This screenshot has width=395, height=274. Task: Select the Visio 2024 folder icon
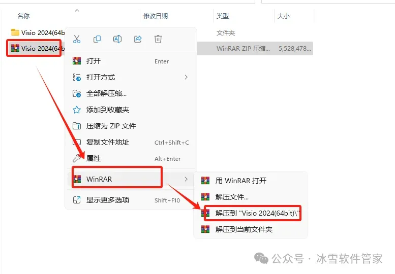[15, 32]
